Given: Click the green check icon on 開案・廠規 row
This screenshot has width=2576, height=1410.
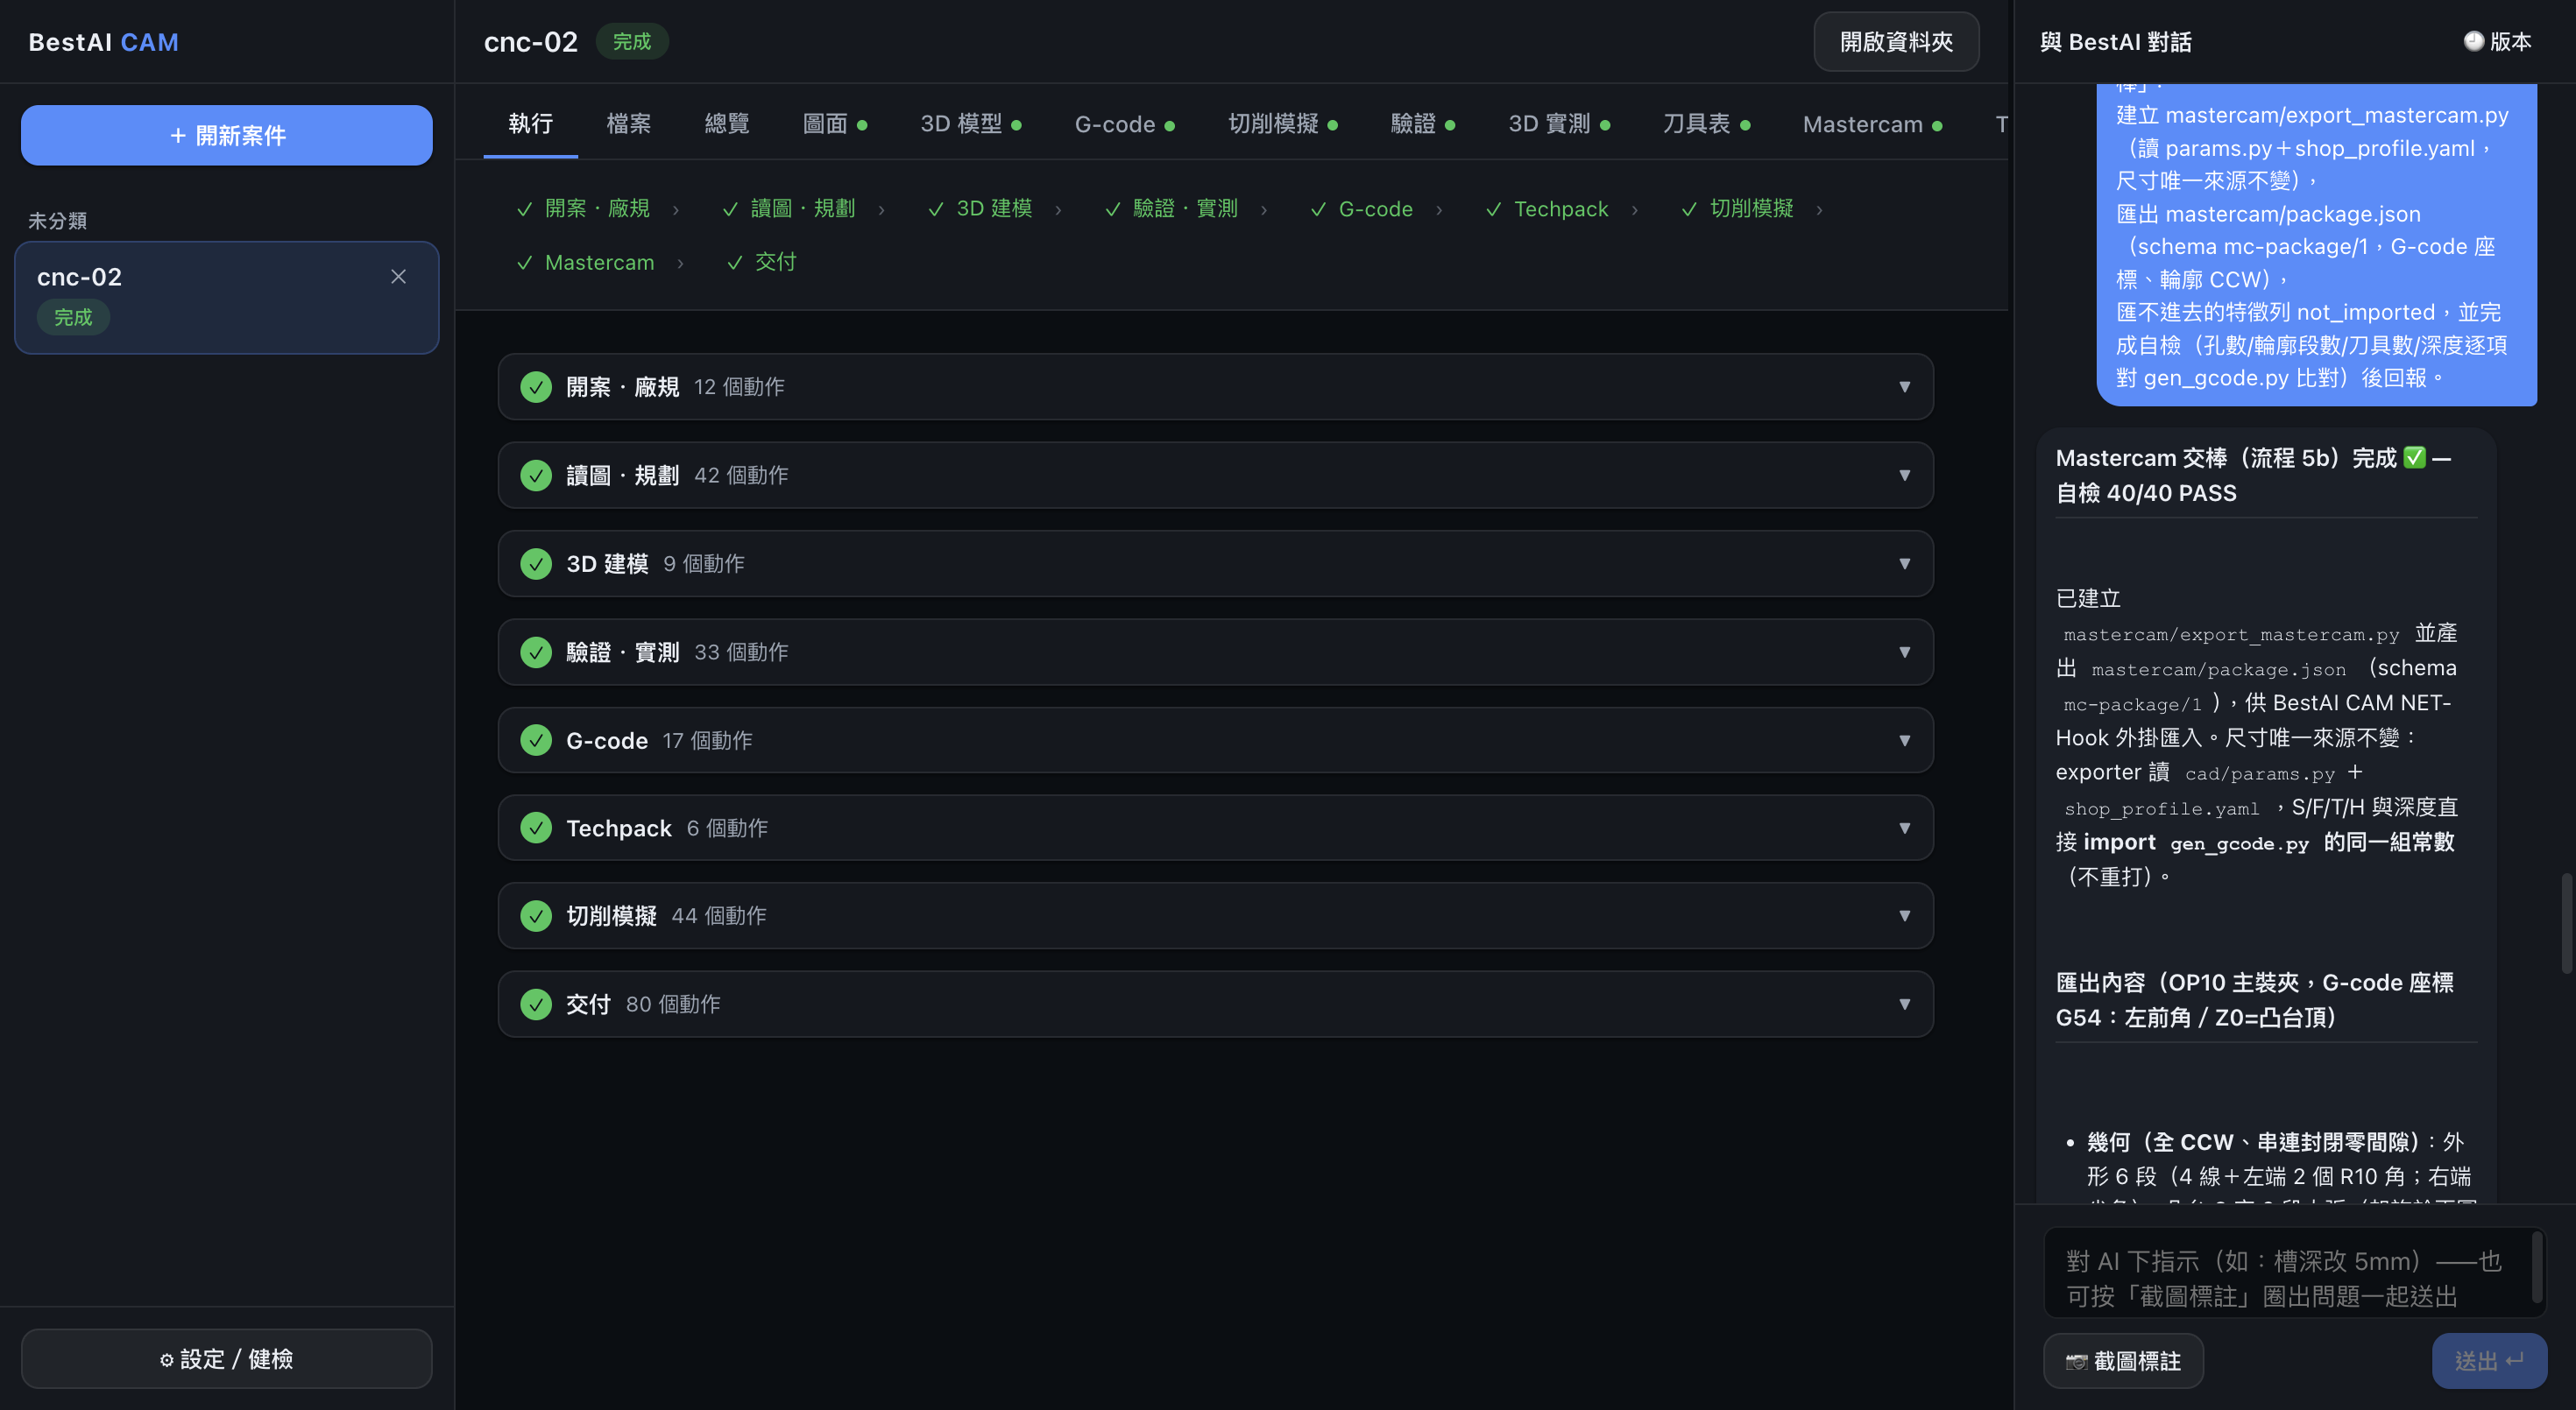Looking at the screenshot, I should [x=536, y=387].
